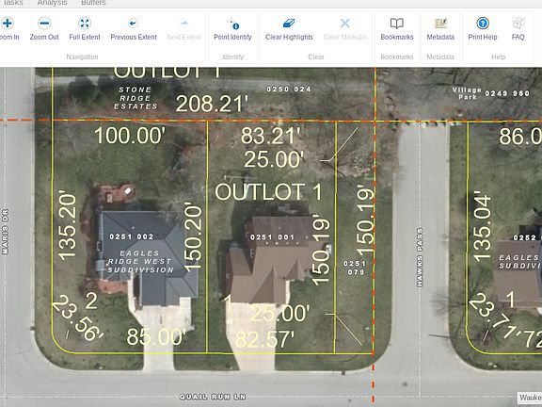542x407 pixels.
Task: Select the Zoom Out tool
Action: pos(44,28)
